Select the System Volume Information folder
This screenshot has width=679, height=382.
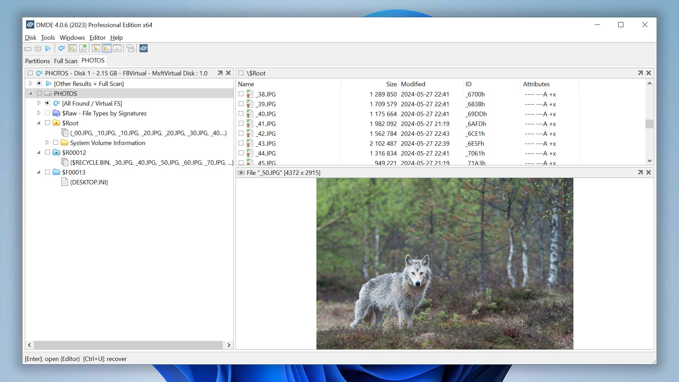(x=107, y=143)
